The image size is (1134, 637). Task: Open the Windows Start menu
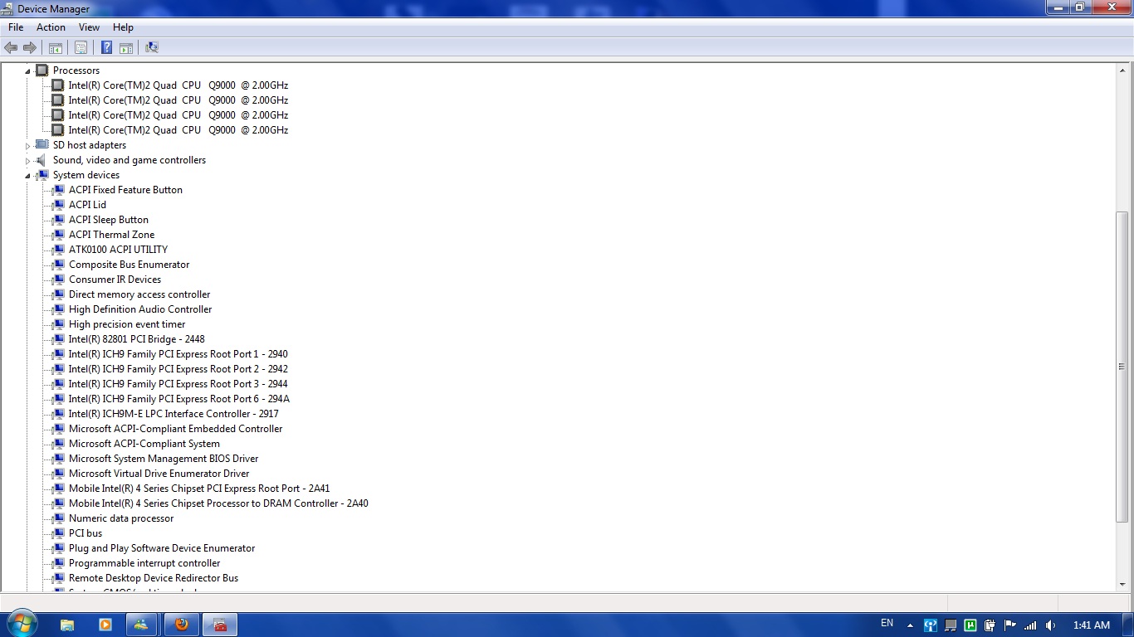21,624
